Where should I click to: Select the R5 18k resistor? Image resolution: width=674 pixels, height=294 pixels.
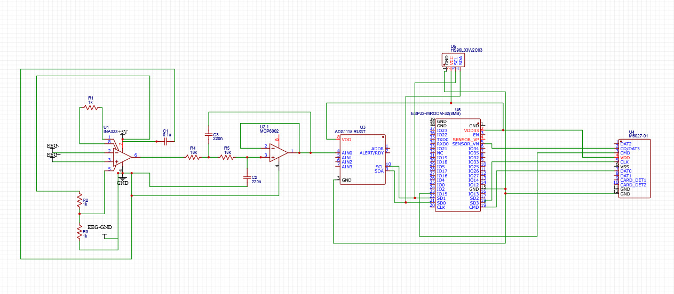[x=227, y=158]
